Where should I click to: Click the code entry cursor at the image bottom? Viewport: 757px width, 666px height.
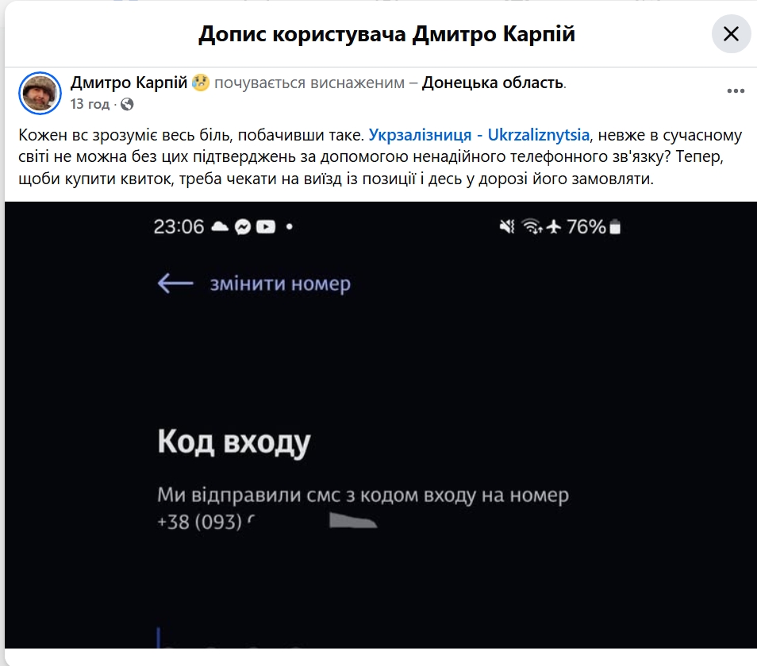159,639
